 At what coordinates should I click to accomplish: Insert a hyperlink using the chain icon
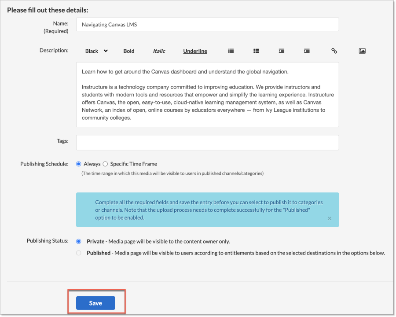pos(334,51)
